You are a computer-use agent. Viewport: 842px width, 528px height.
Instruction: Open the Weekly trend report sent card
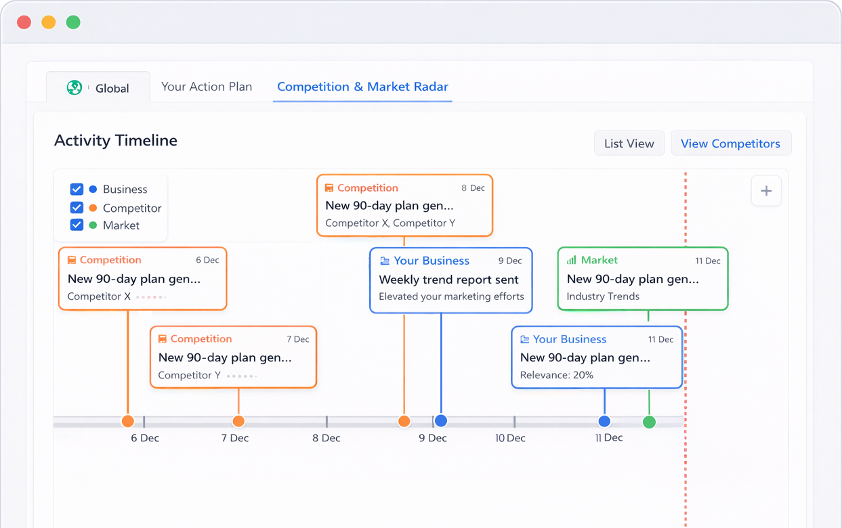451,280
